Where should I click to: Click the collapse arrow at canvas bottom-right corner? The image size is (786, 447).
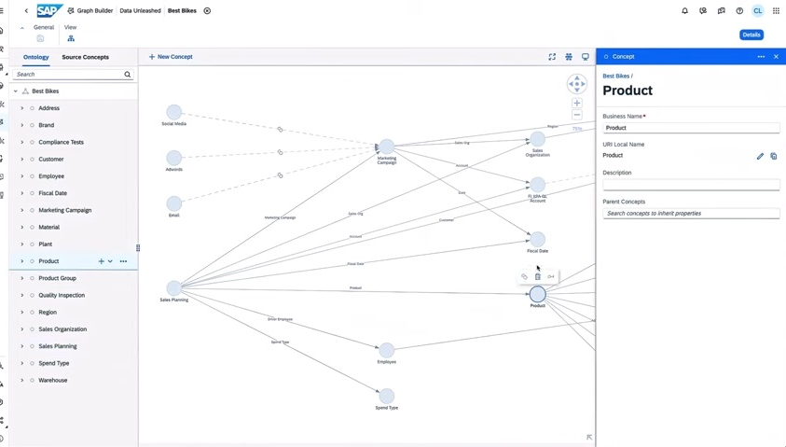tap(589, 438)
